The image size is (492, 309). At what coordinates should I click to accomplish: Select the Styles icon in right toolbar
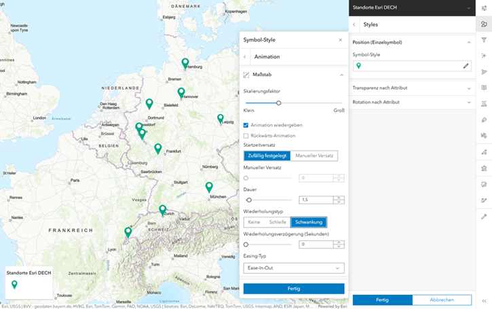tap(484, 24)
